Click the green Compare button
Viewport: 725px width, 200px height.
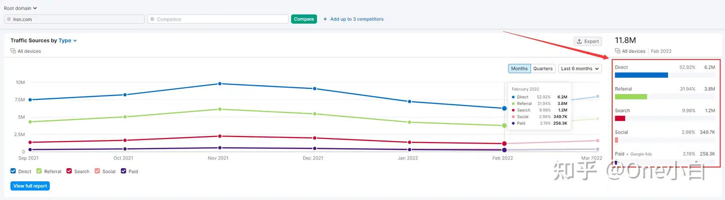(304, 19)
